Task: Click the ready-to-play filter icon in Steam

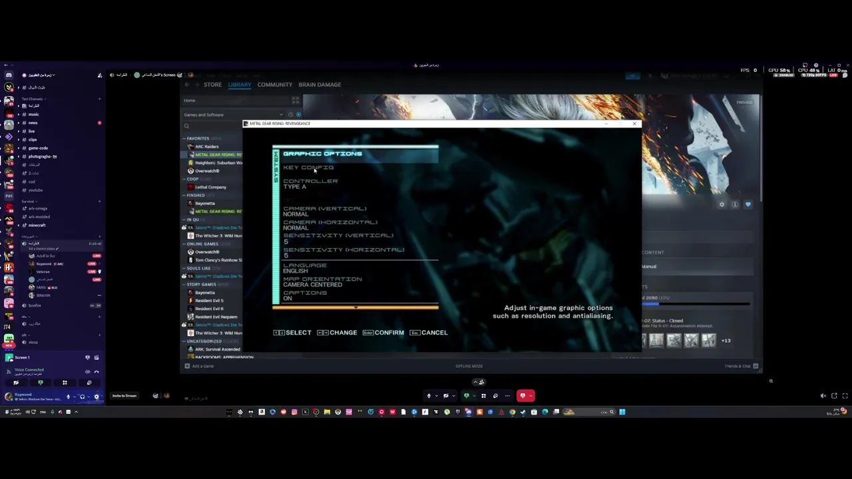Action: click(x=298, y=114)
